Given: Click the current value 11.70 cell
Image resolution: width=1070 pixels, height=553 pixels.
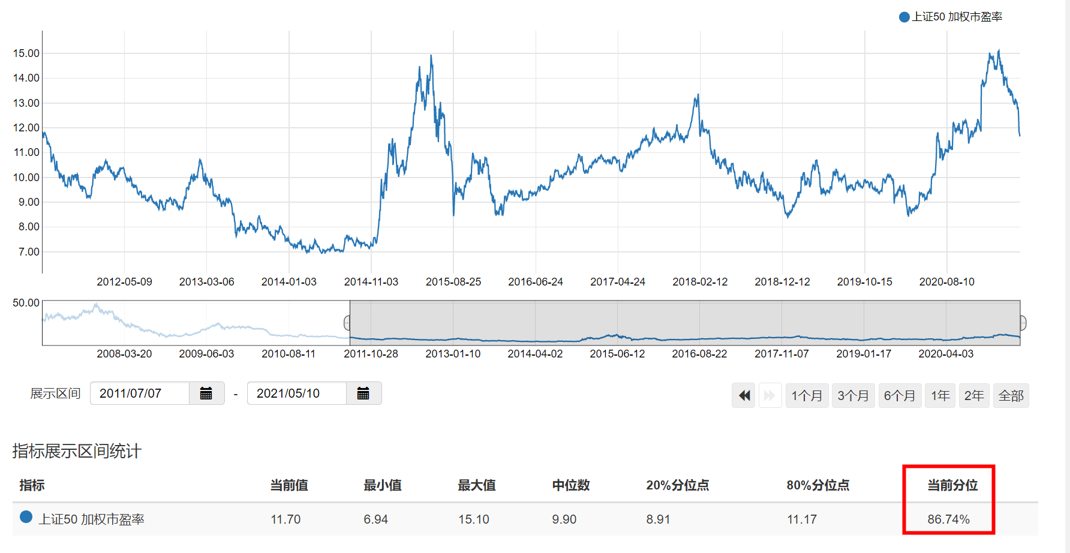Looking at the screenshot, I should [285, 519].
